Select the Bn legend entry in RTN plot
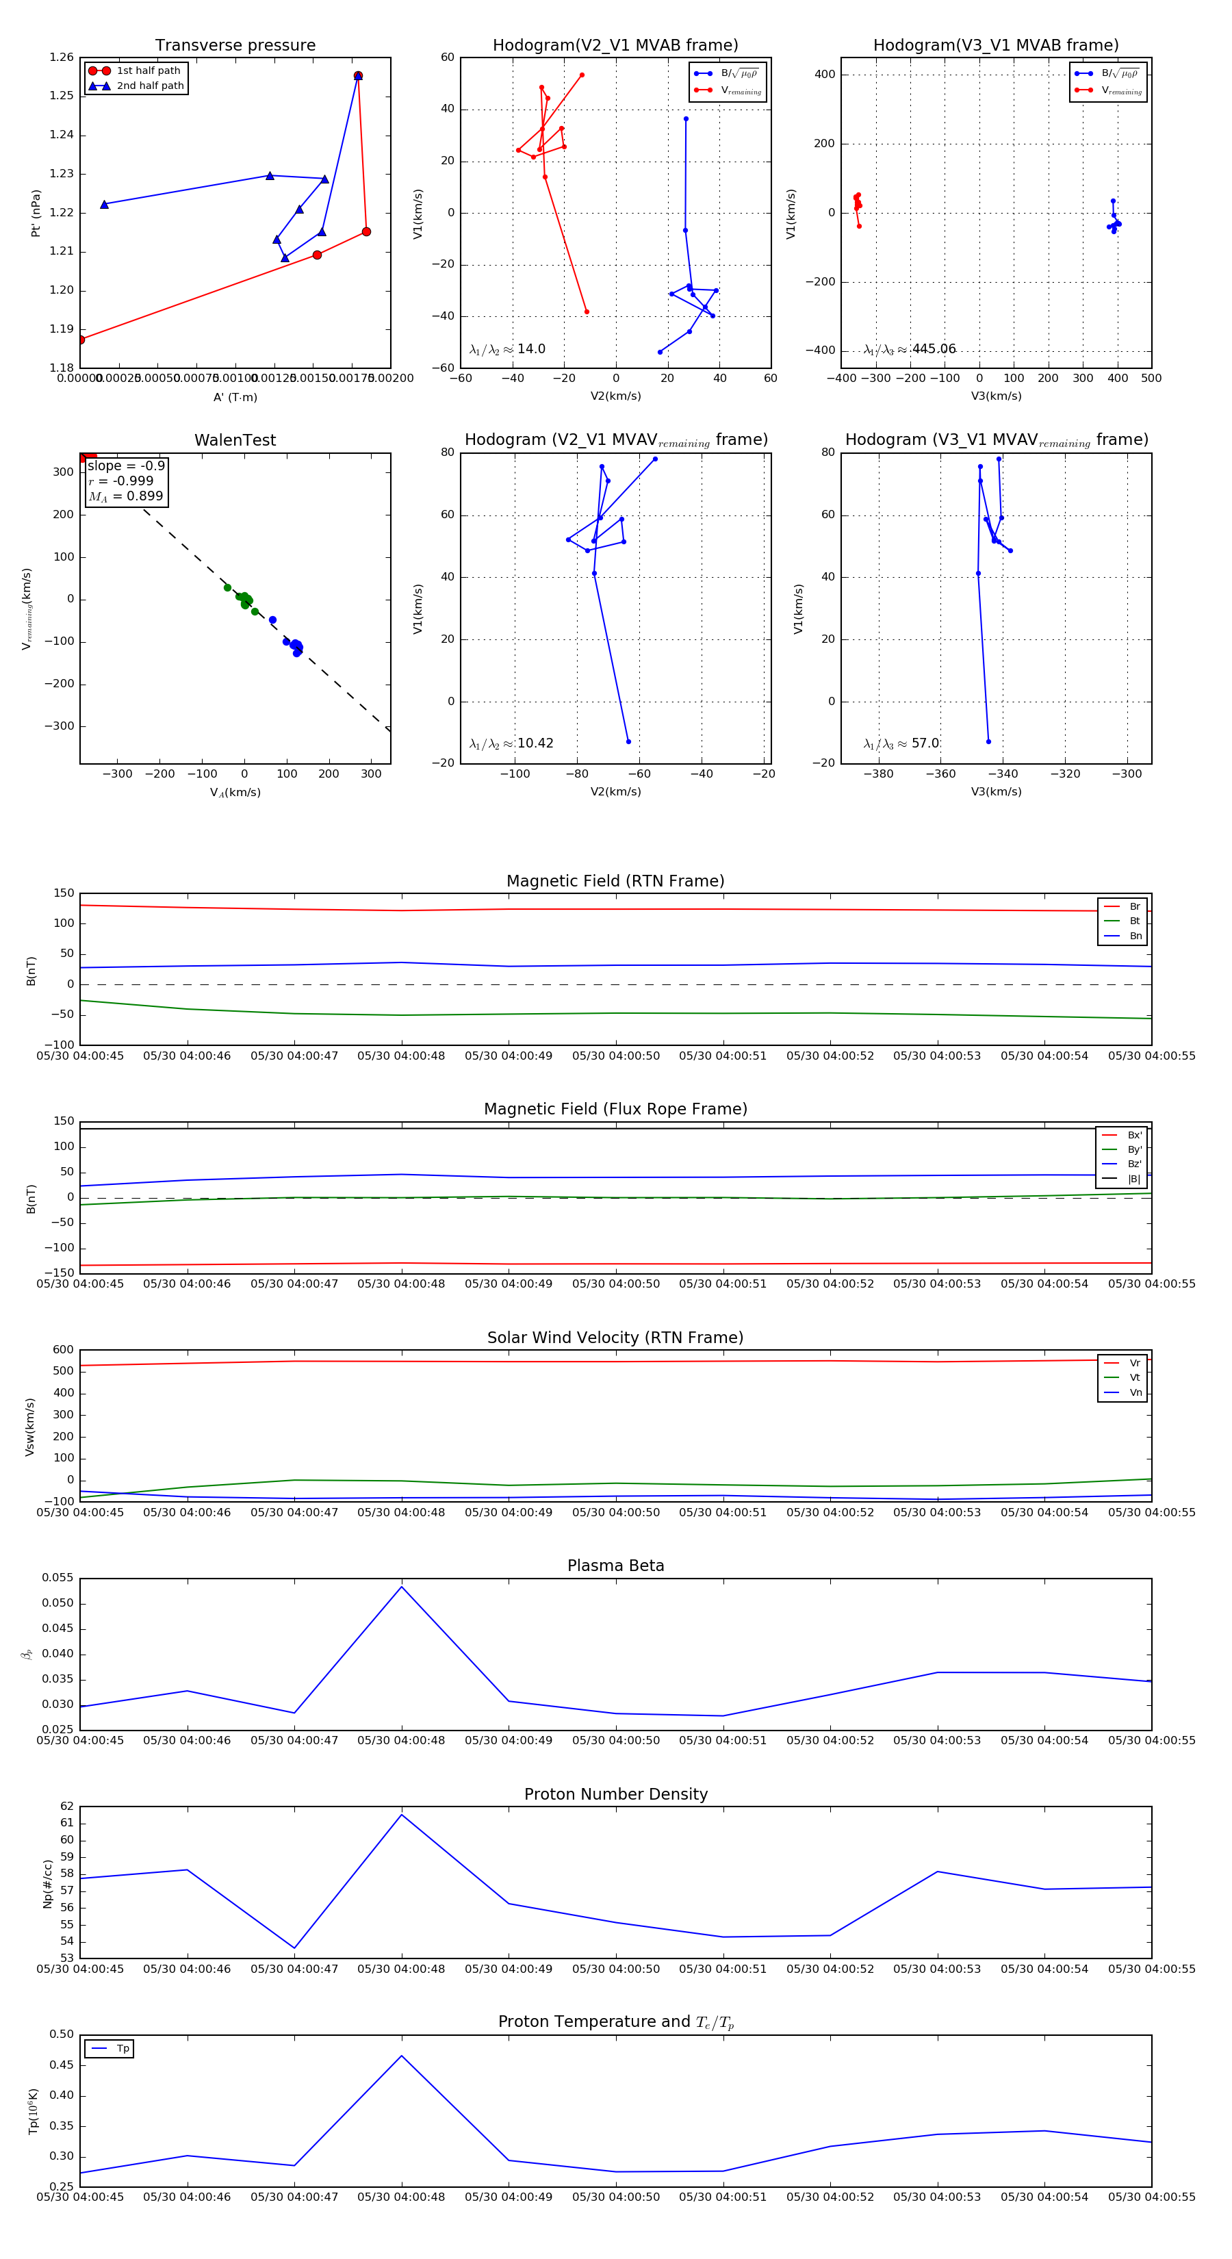This screenshot has height=2259, width=1232. pos(1122,936)
